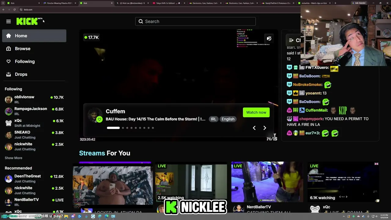Click the Browse icon in sidebar
Image resolution: width=391 pixels, height=220 pixels.
pyautogui.click(x=9, y=49)
